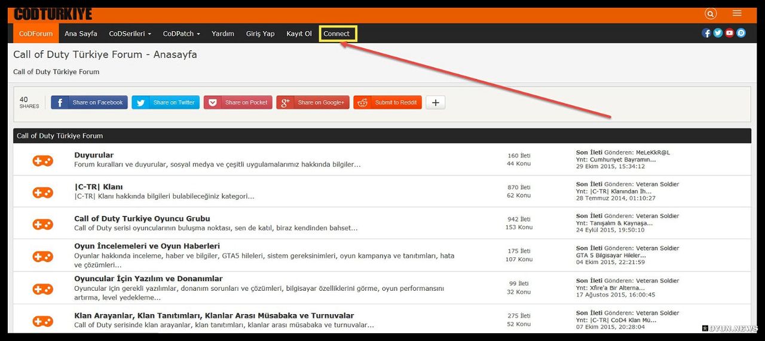Image resolution: width=765 pixels, height=341 pixels.
Task: Click Submit to Reddit button
Action: point(387,102)
